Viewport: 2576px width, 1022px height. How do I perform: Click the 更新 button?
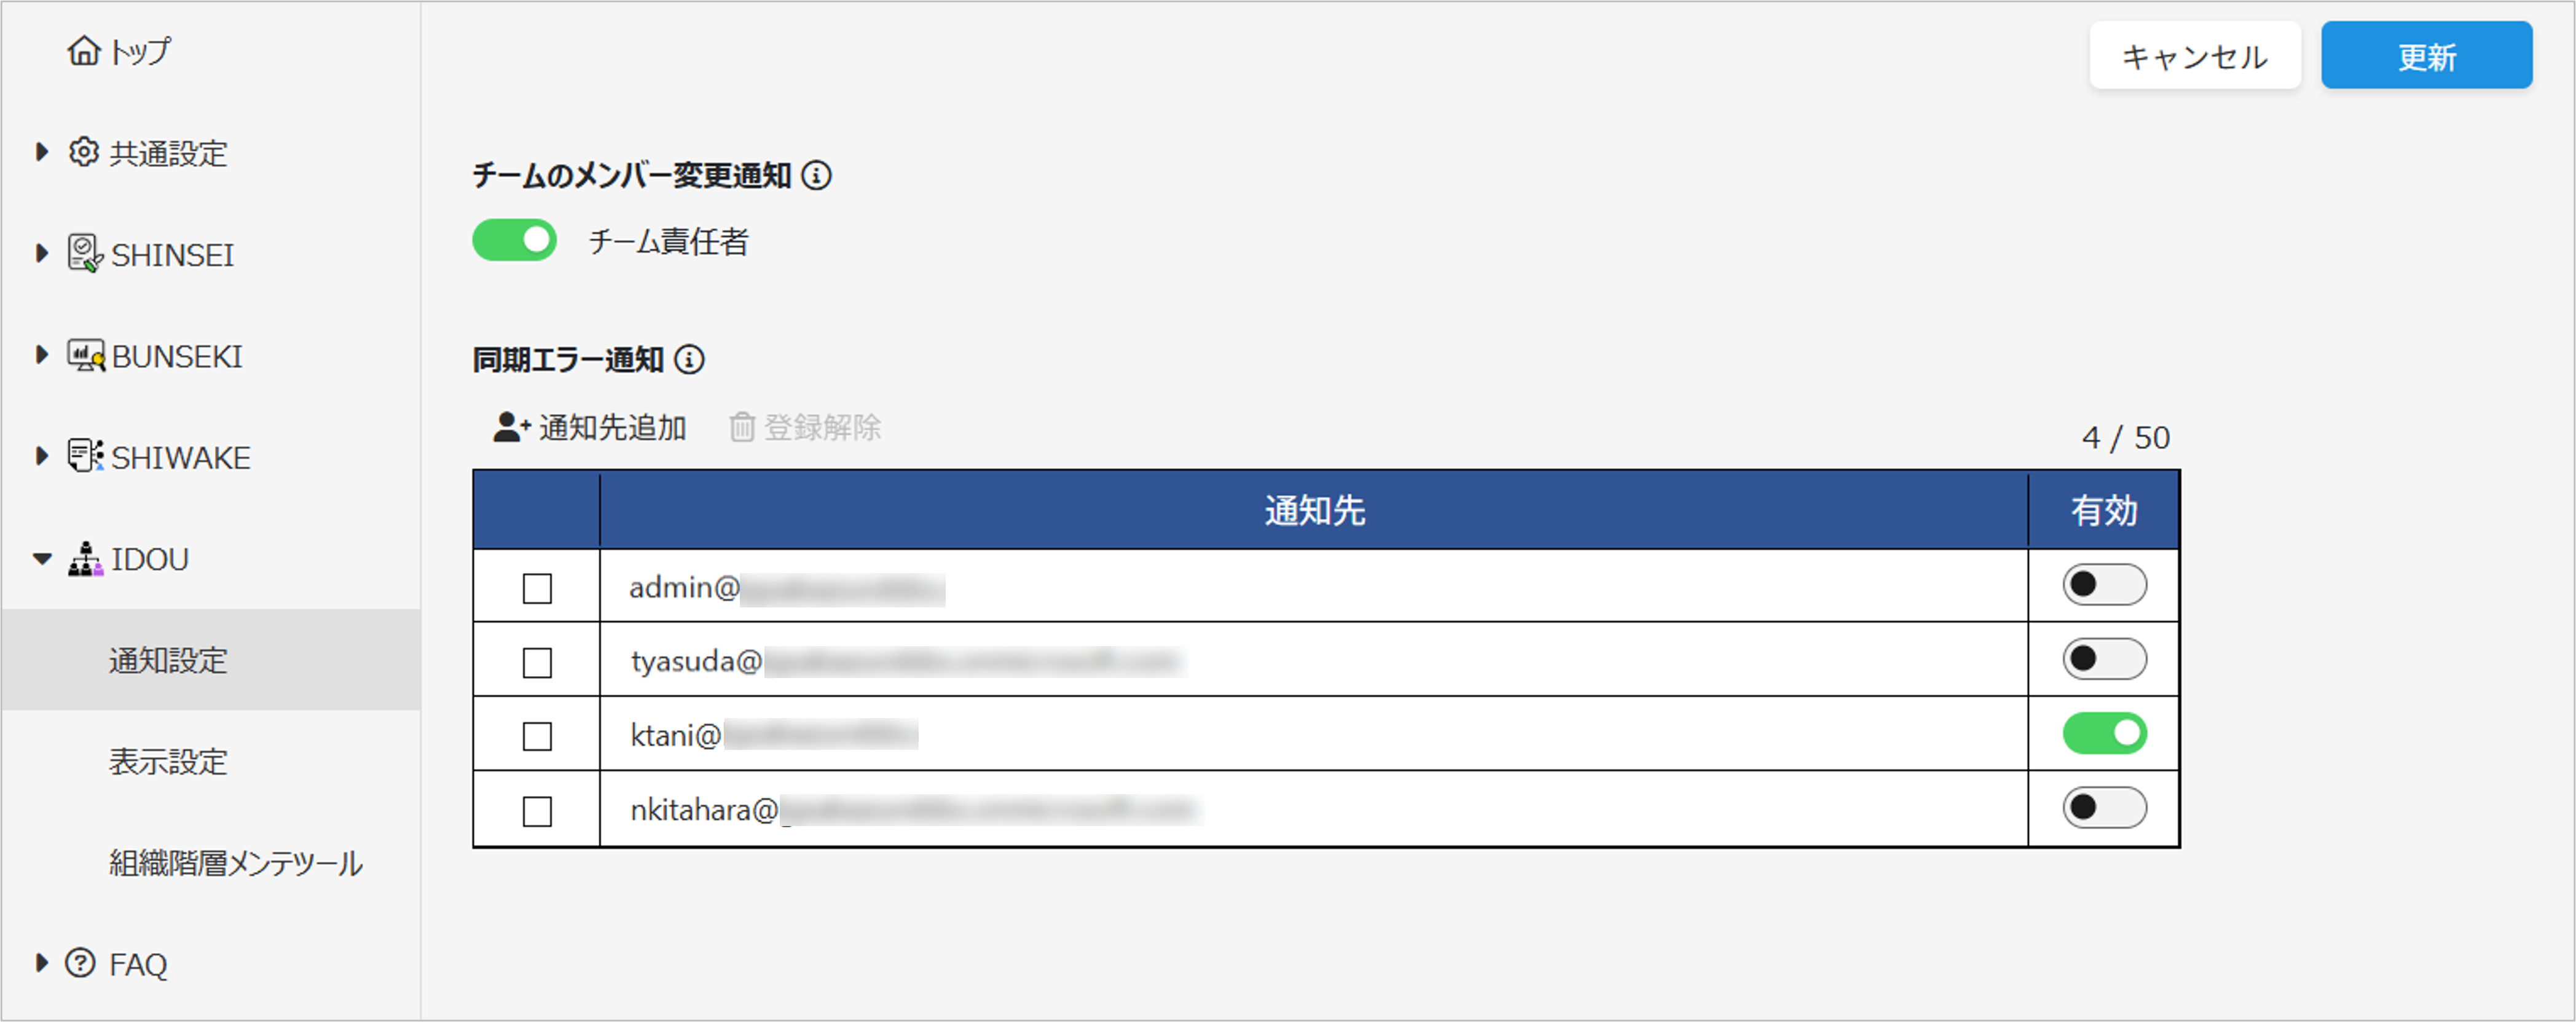pos(2426,56)
